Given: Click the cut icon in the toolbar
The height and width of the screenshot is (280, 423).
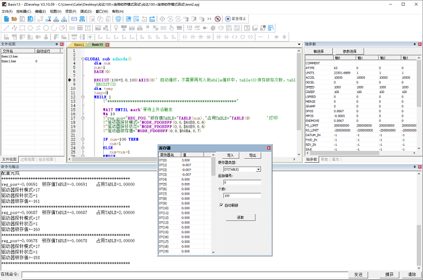Looking at the screenshot, I should click(x=92, y=19).
